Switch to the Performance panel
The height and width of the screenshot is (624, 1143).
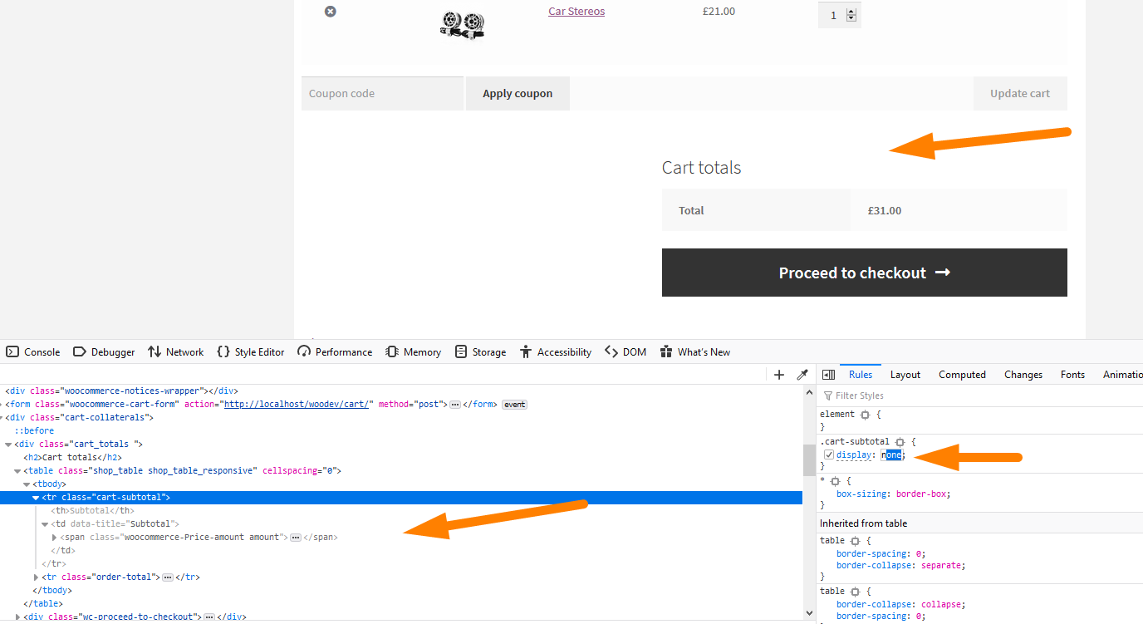click(335, 352)
